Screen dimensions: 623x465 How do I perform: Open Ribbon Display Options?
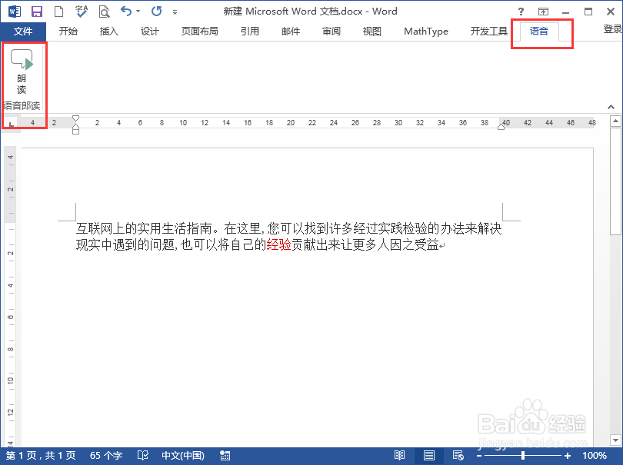[543, 12]
